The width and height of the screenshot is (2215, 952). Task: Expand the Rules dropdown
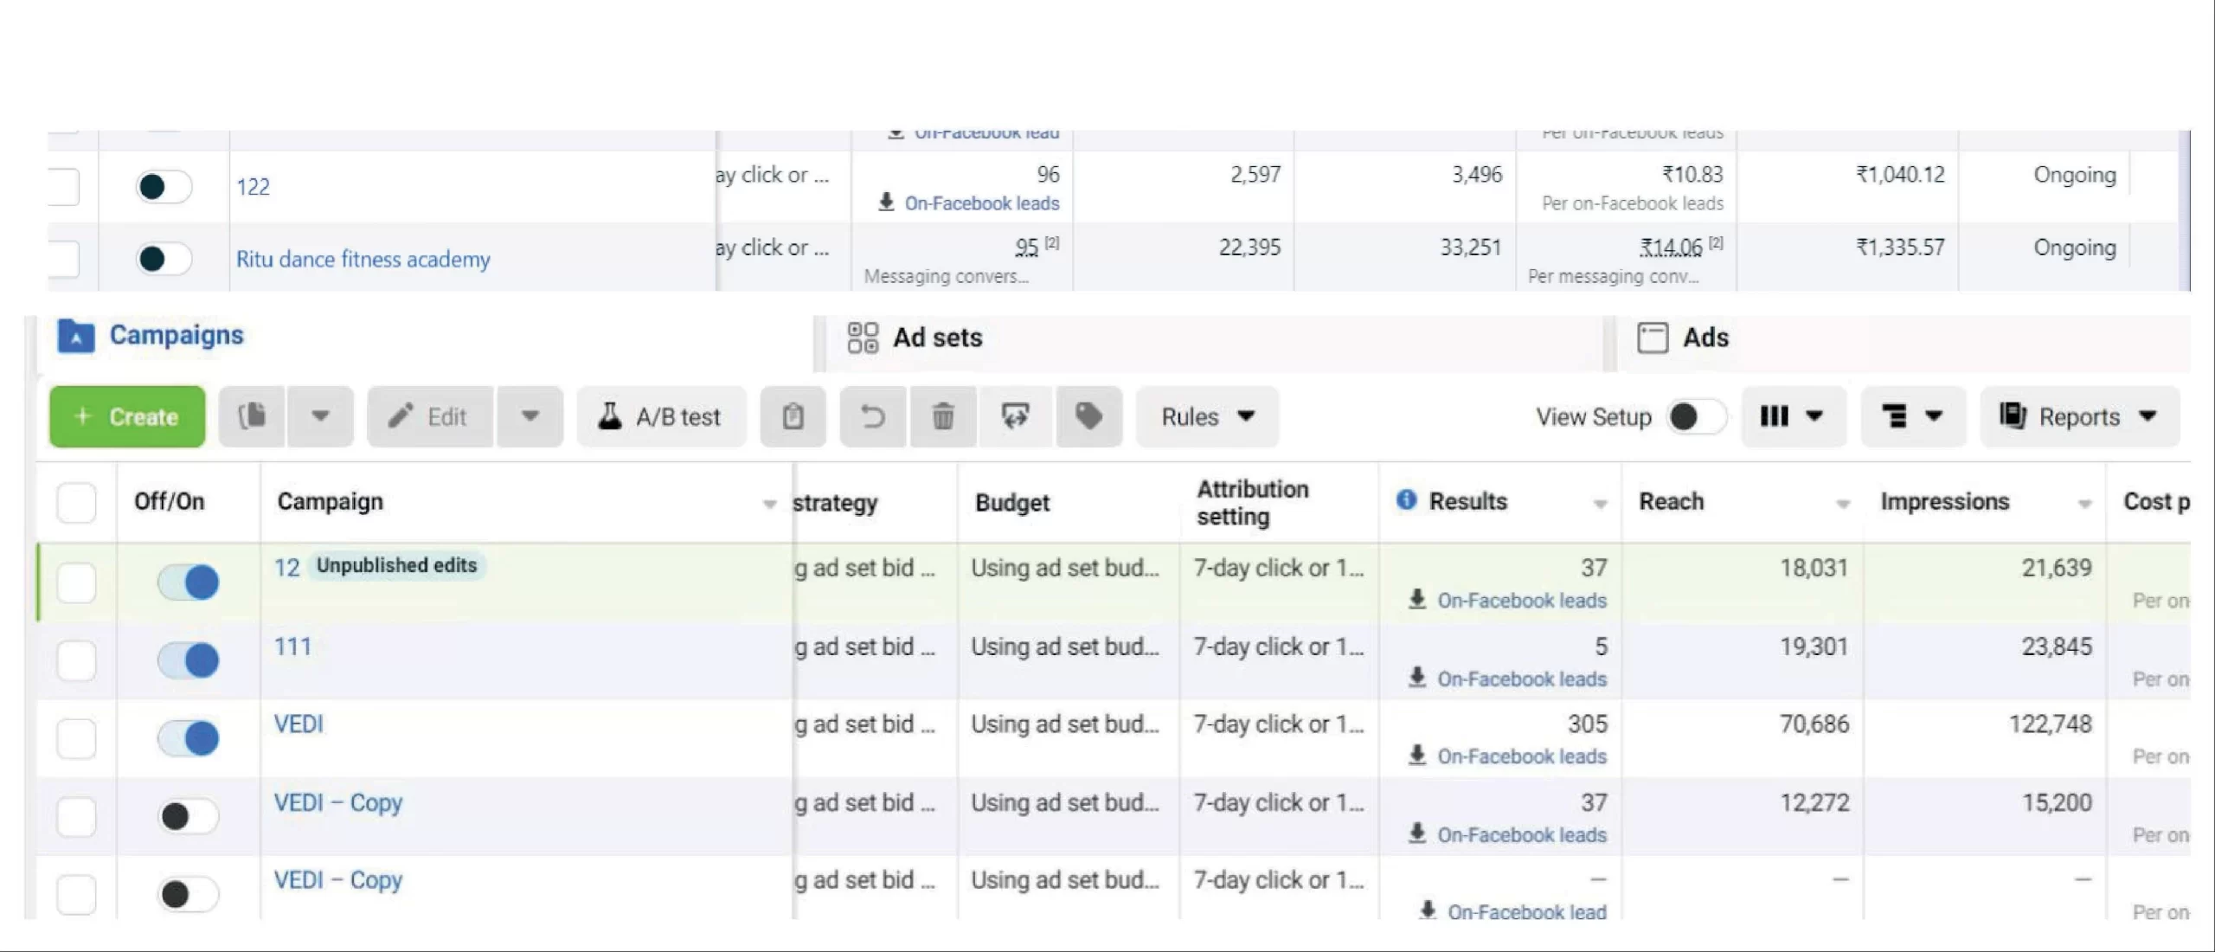click(x=1207, y=416)
